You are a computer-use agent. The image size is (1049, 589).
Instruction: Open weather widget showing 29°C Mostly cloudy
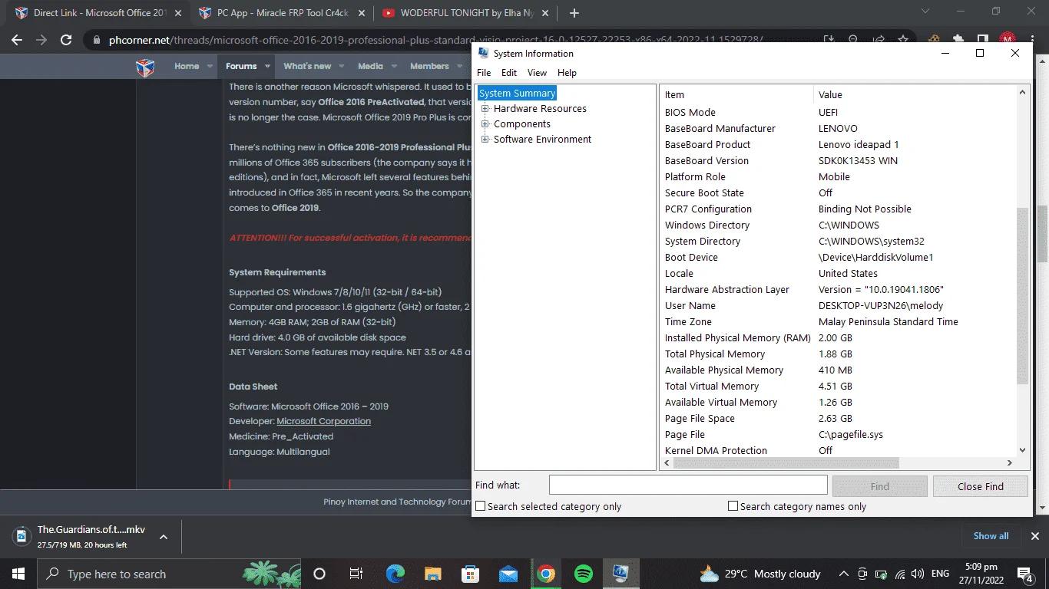[760, 574]
